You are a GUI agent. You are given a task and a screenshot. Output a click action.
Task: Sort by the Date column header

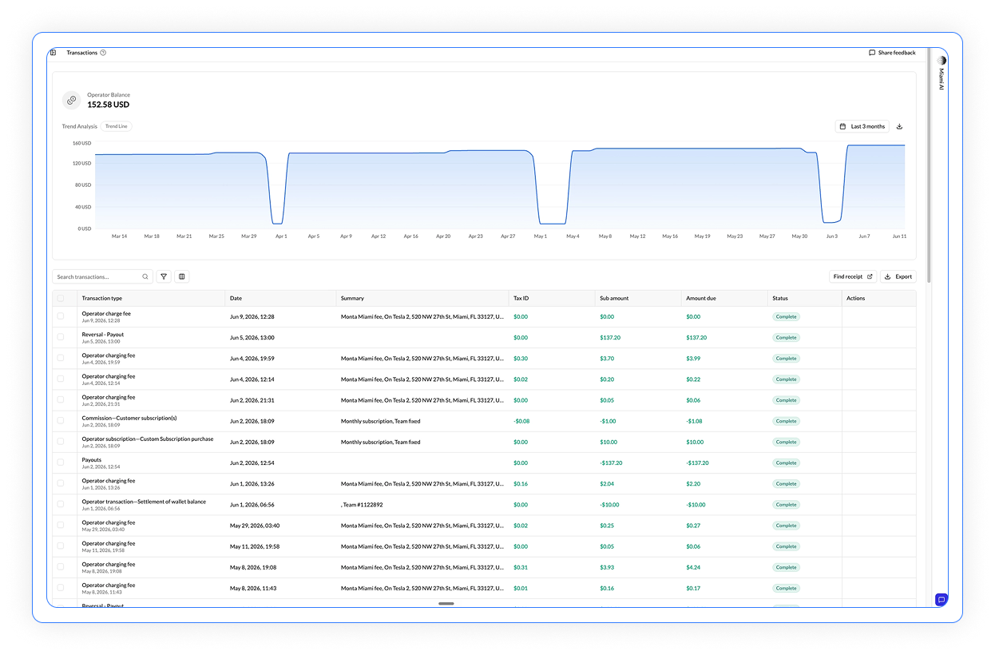(236, 298)
